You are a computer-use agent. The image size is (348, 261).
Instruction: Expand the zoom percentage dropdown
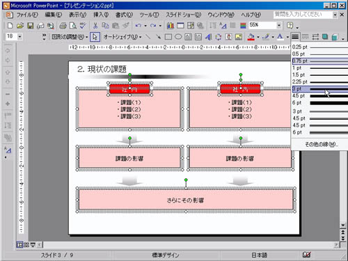point(279,25)
